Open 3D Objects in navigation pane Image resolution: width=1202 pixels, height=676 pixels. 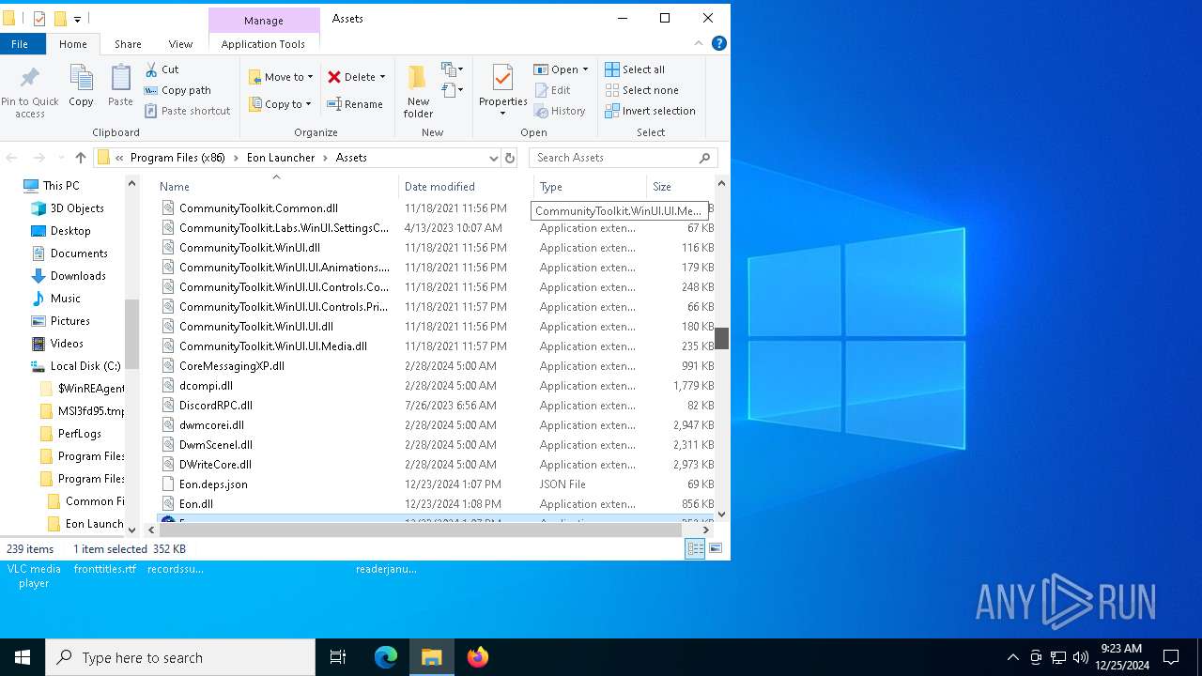coord(77,208)
